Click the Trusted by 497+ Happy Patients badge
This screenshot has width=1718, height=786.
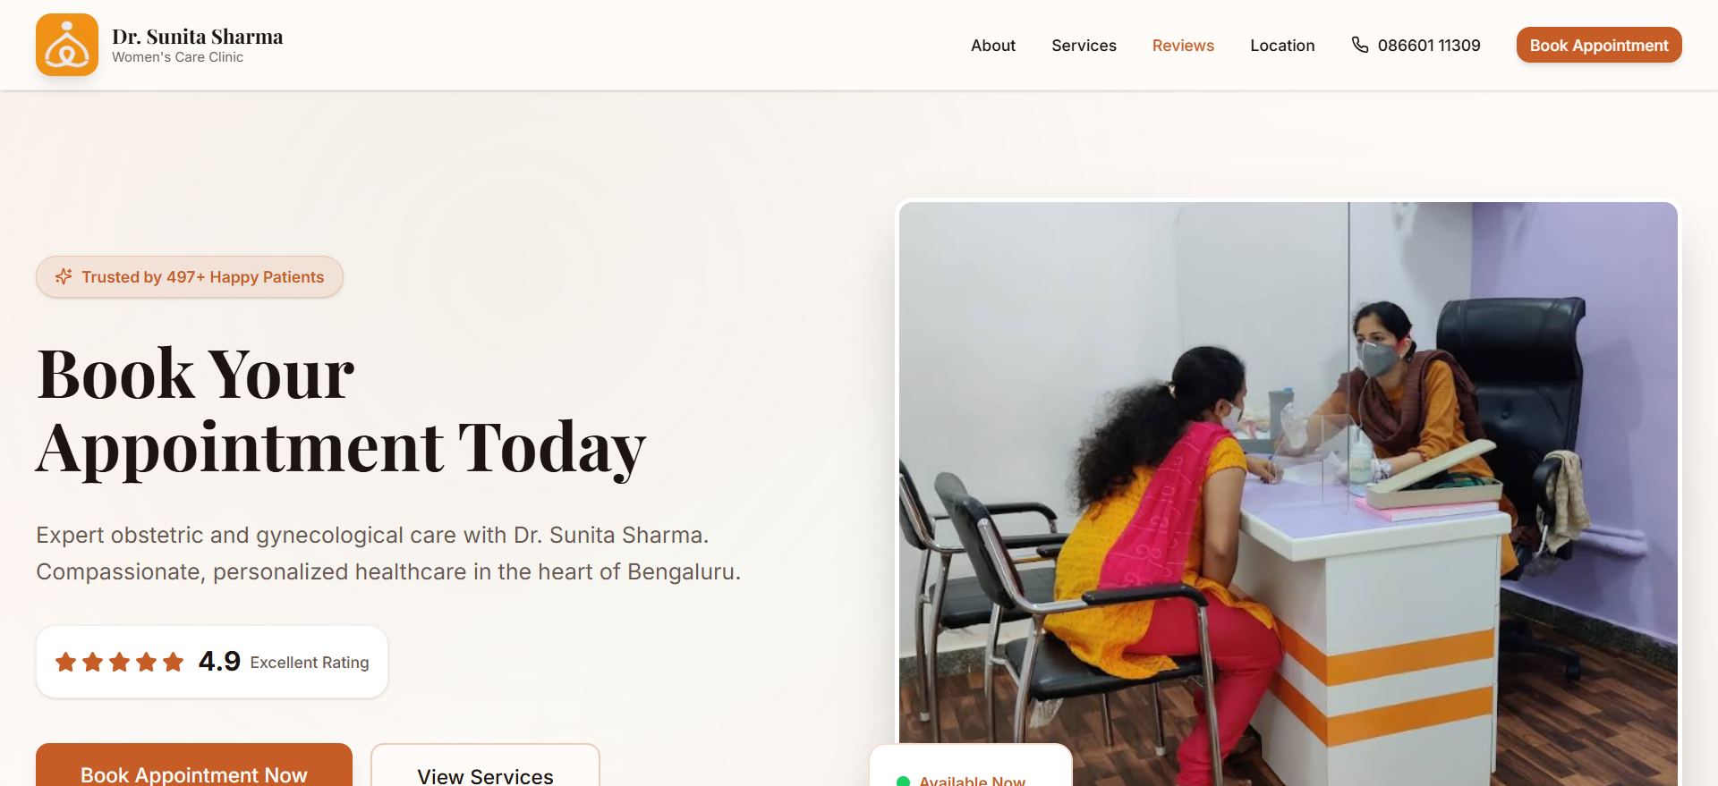click(x=190, y=277)
